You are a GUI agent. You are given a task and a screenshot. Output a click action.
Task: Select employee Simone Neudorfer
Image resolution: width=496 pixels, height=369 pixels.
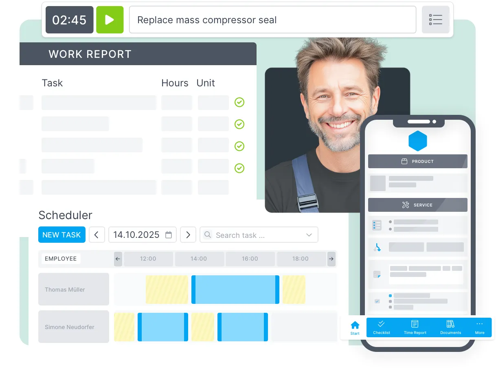coord(74,327)
